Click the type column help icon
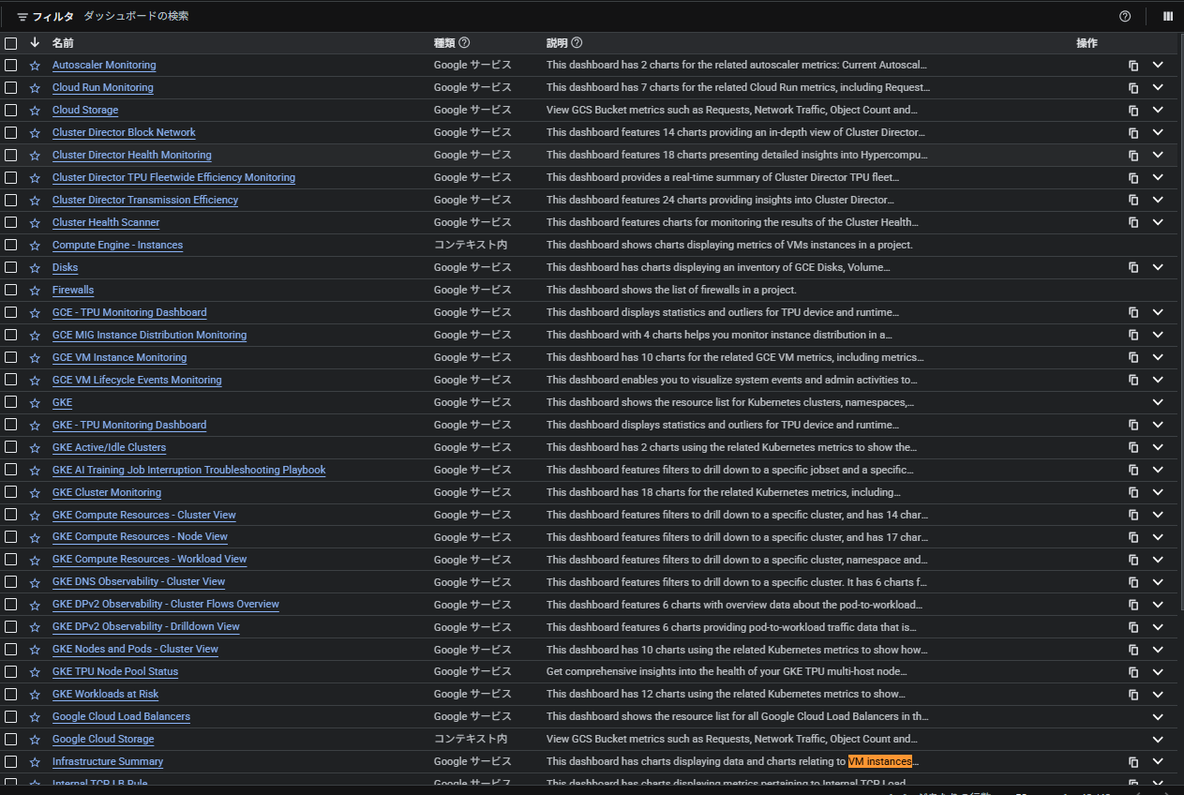1184x795 pixels. (464, 43)
